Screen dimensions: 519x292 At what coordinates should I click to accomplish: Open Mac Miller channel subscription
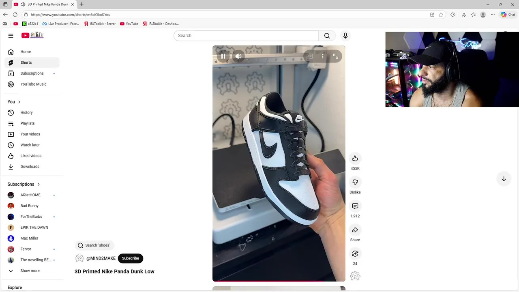(x=32, y=238)
